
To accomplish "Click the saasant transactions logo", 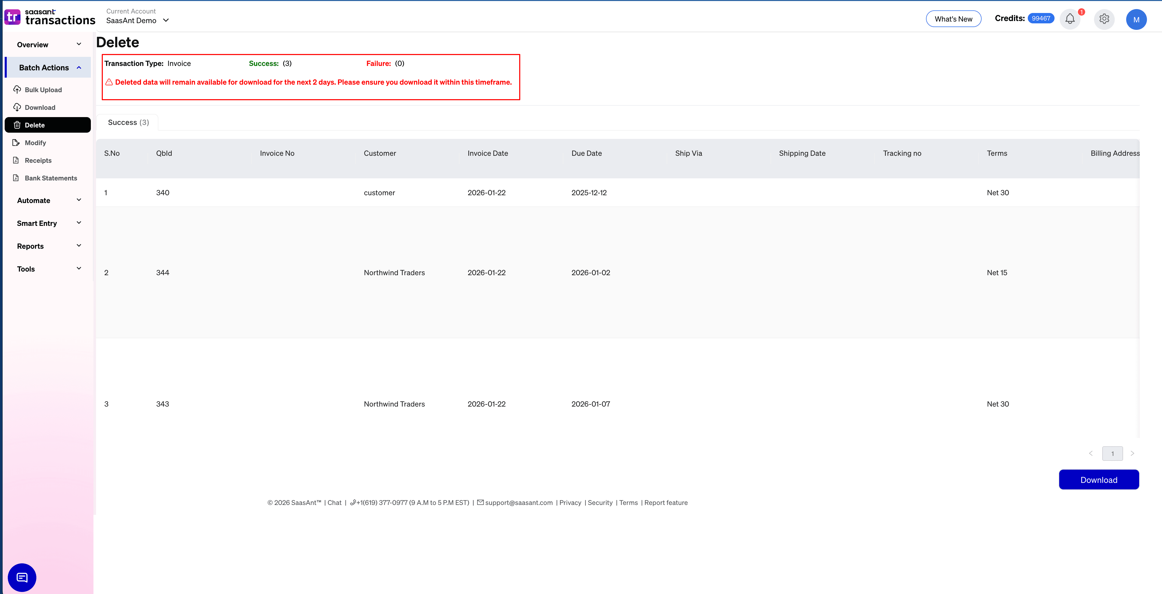I will (50, 17).
